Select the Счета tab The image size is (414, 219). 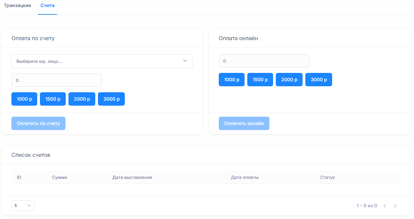[47, 6]
